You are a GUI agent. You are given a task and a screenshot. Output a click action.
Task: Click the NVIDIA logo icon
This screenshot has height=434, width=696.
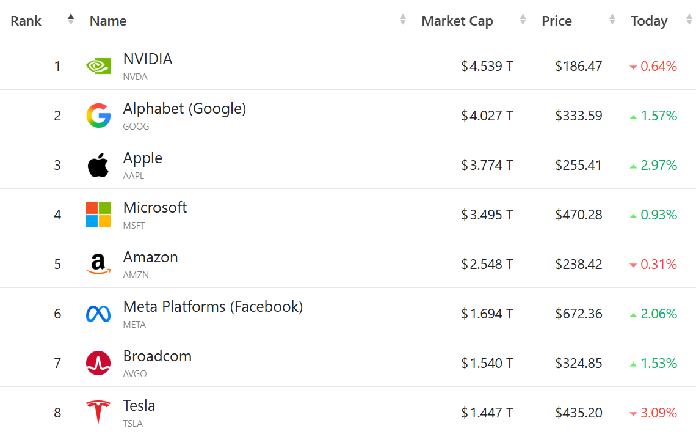point(98,66)
